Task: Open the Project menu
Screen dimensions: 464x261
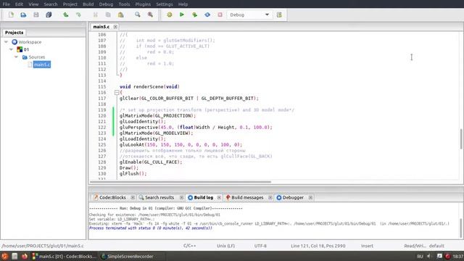Action: (x=70, y=4)
